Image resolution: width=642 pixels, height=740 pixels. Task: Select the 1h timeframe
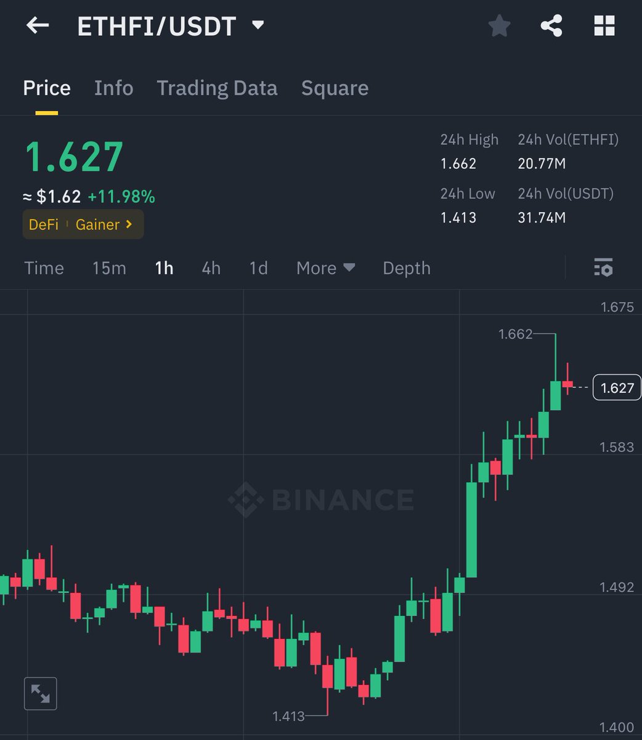tap(163, 268)
